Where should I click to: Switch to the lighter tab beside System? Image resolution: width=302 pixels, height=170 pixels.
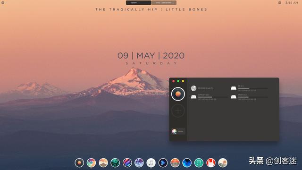[x=164, y=3]
